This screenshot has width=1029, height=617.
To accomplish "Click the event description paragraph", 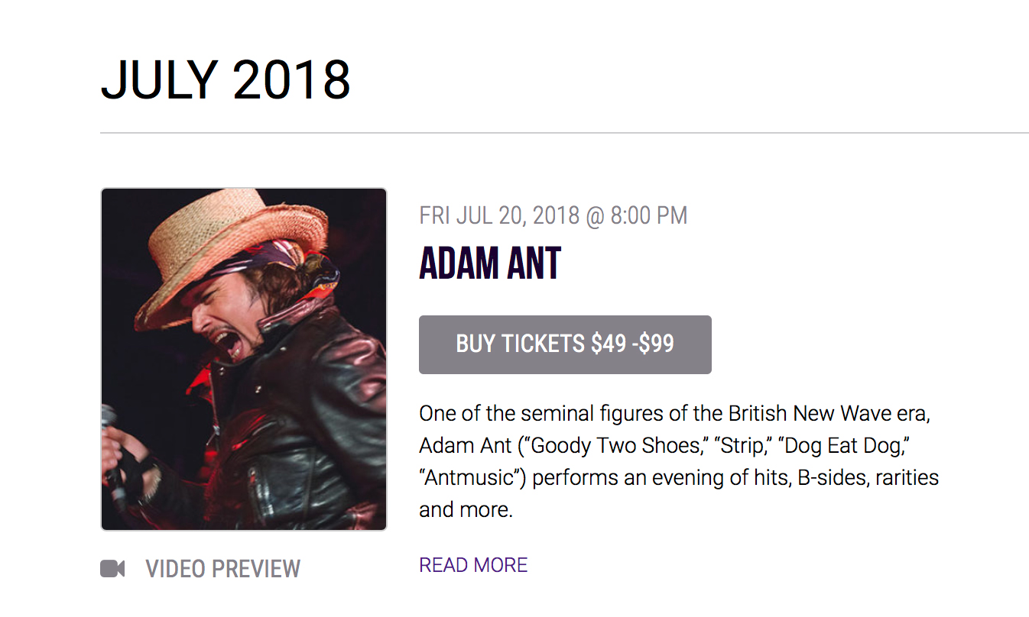I will 678,461.
